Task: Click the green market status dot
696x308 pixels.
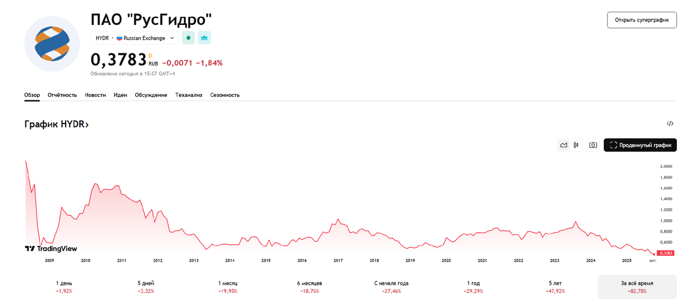Action: point(188,38)
